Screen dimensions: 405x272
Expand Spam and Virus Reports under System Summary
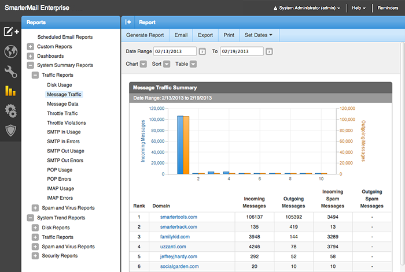pos(35,208)
